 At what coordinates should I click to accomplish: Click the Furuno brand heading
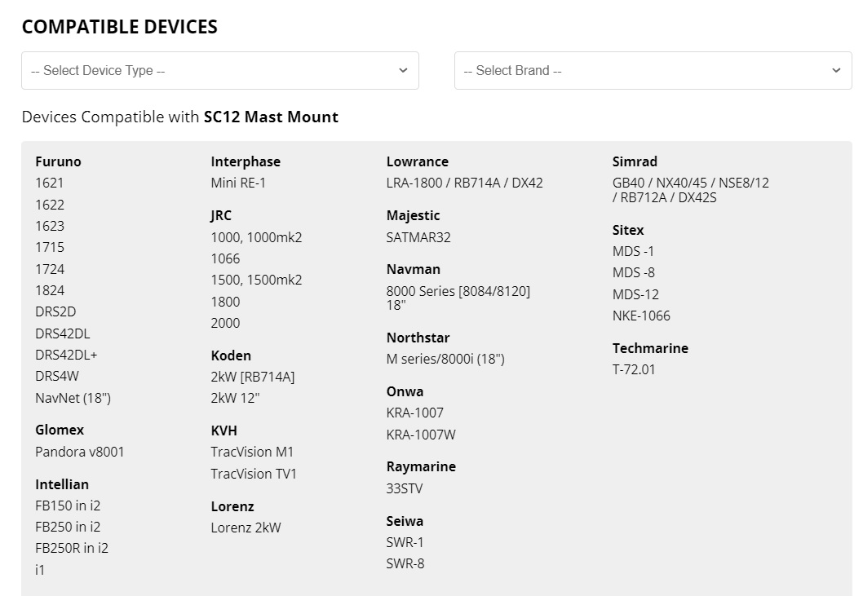[x=59, y=161]
